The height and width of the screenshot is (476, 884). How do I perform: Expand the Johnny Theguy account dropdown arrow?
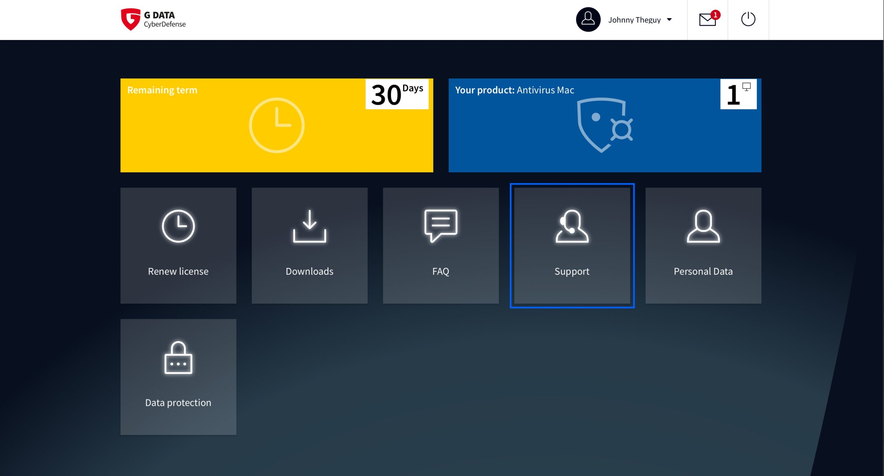669,20
